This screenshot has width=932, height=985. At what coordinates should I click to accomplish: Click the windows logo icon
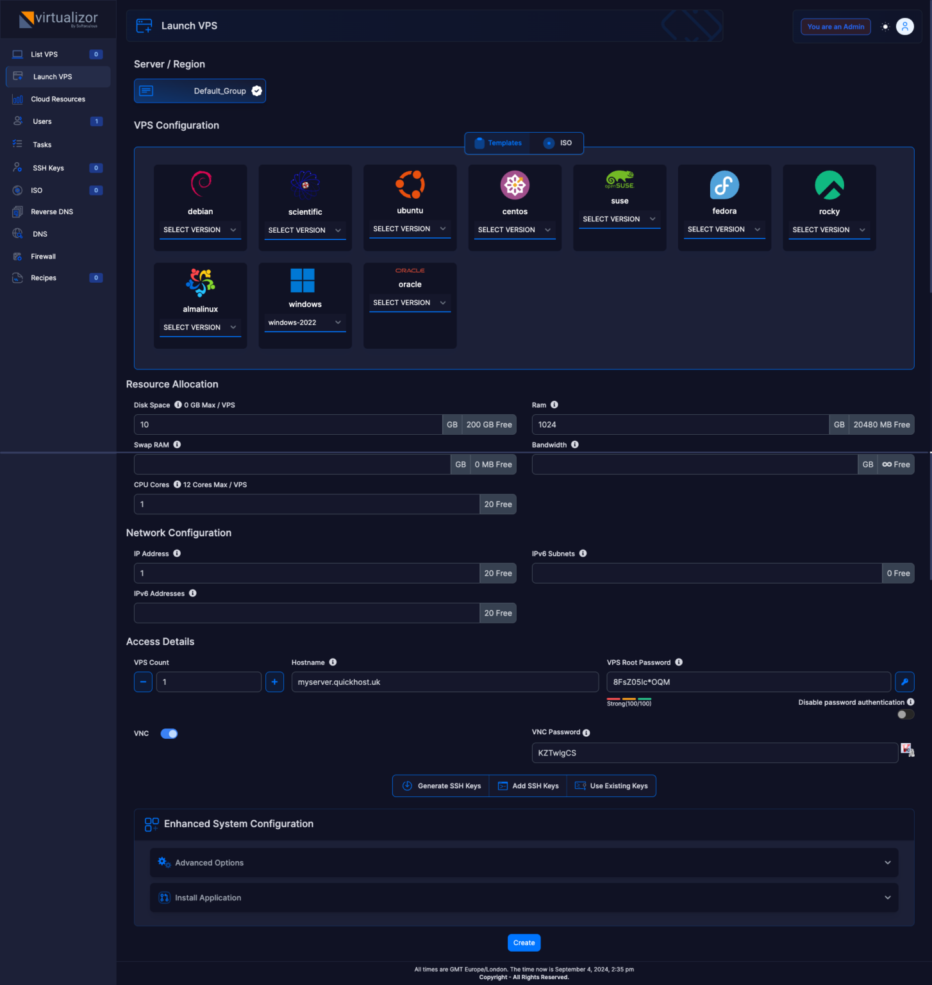[x=303, y=280]
